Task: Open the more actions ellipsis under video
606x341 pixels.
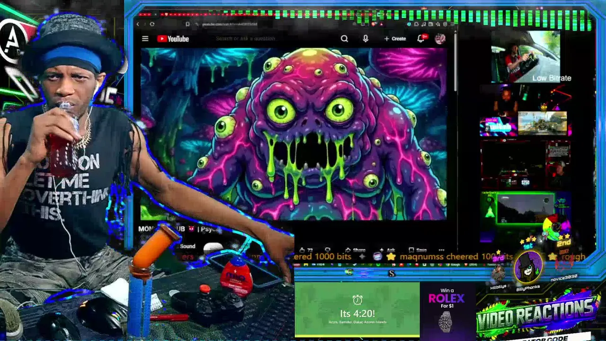Action: tap(441, 250)
